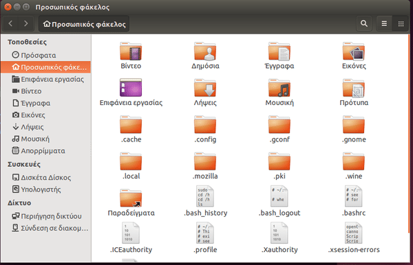This screenshot has width=413, height=265.
Task: Click the Μουσική note icon in sidebar
Action: click(x=16, y=139)
